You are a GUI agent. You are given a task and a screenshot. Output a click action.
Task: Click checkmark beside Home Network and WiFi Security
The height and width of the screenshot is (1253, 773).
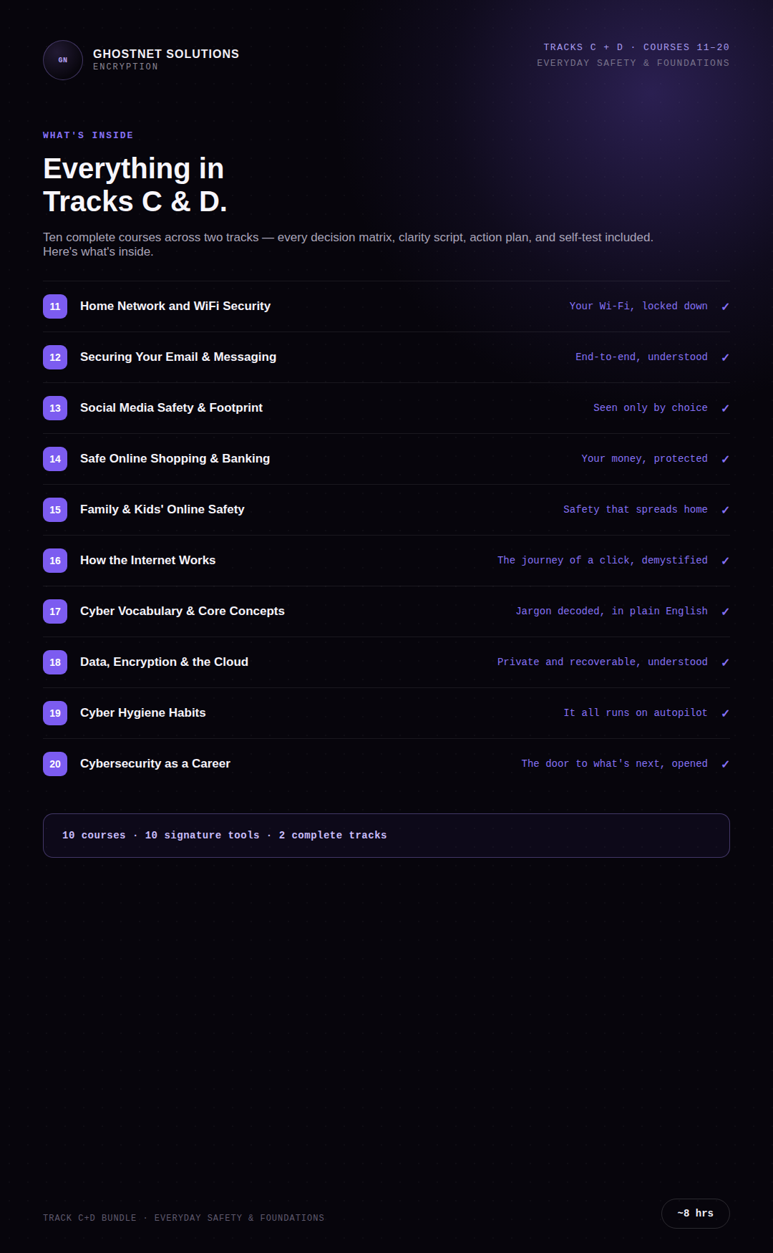pyautogui.click(x=725, y=306)
